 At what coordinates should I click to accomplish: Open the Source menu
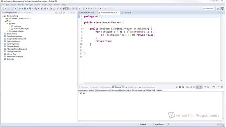(13, 5)
